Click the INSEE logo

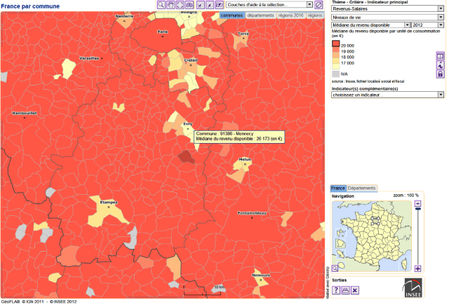click(413, 288)
